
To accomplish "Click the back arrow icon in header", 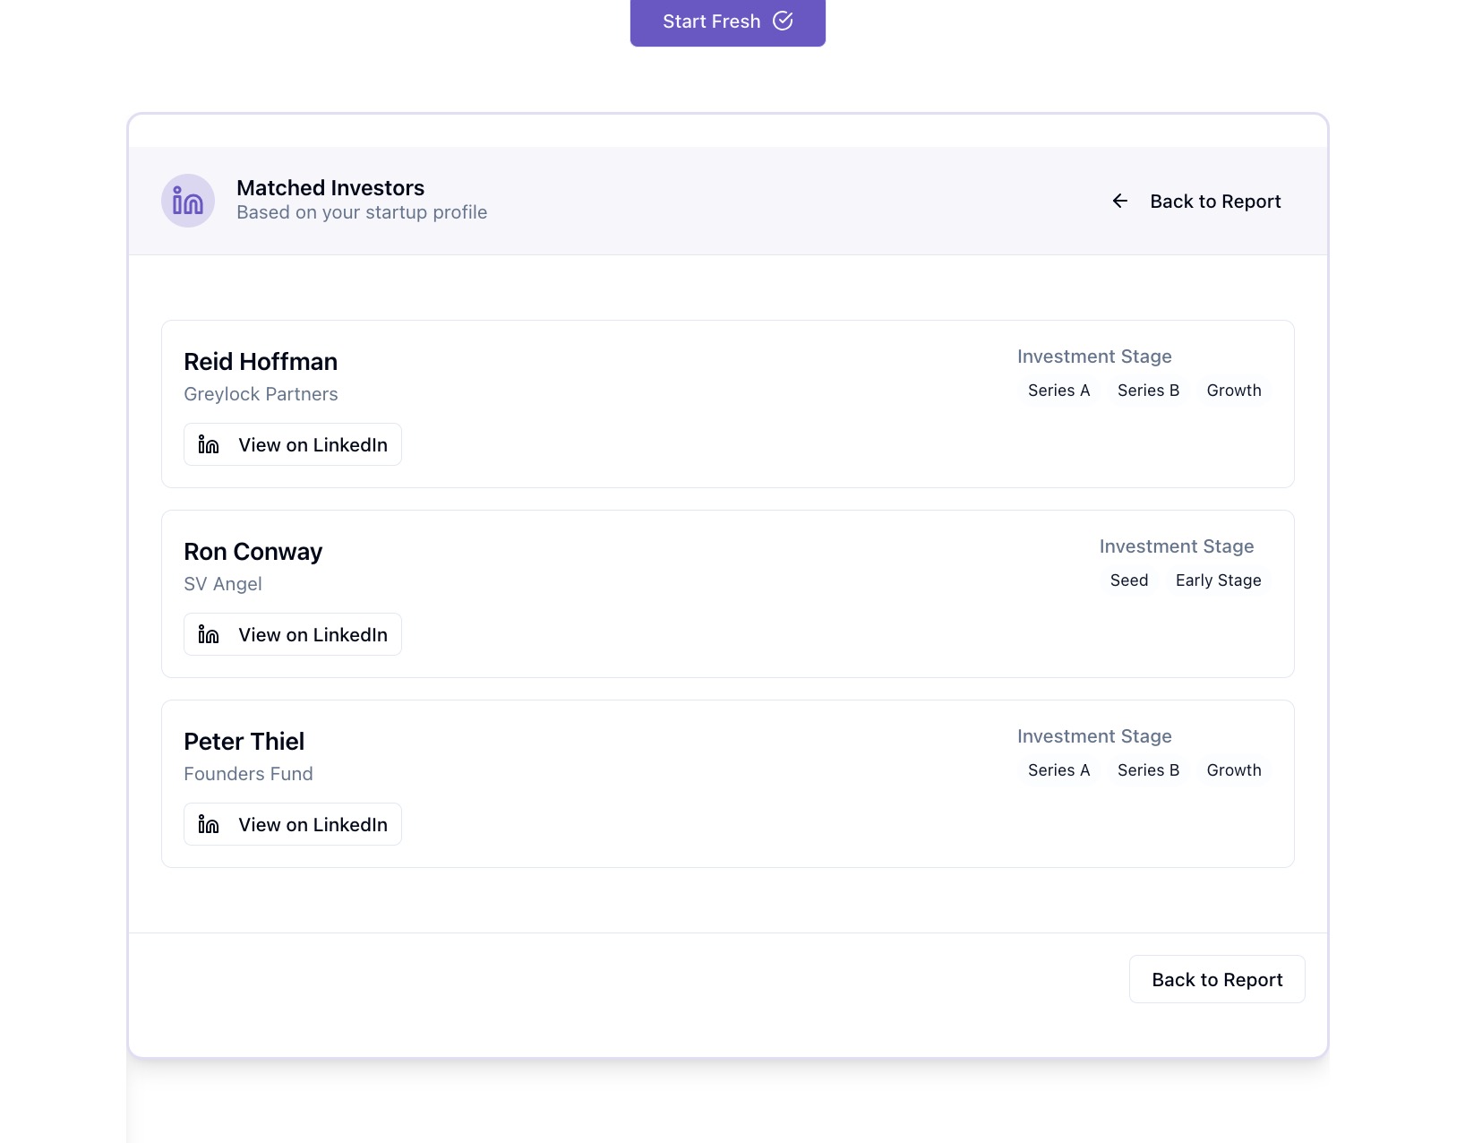I will click(x=1120, y=201).
